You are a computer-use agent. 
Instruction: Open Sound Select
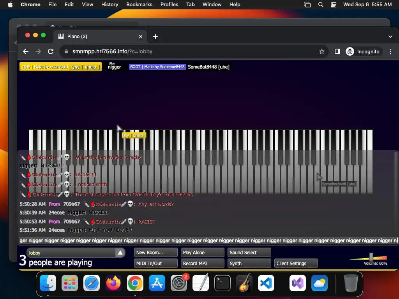click(249, 252)
